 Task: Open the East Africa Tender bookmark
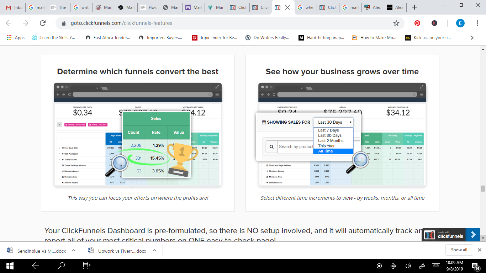point(108,37)
